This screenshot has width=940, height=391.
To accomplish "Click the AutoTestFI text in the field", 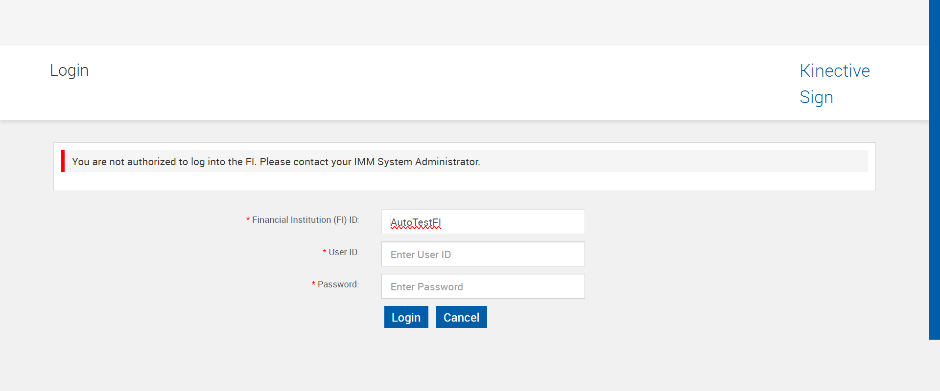I will point(416,222).
